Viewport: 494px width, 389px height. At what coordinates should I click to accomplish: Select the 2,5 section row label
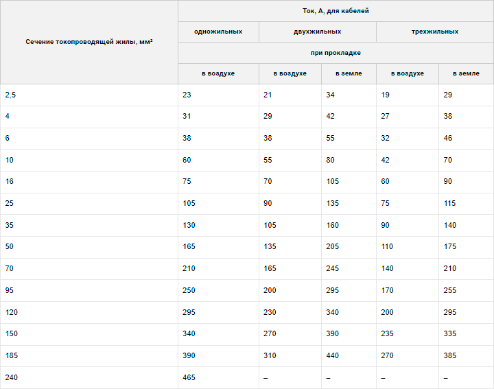[x=10, y=95]
